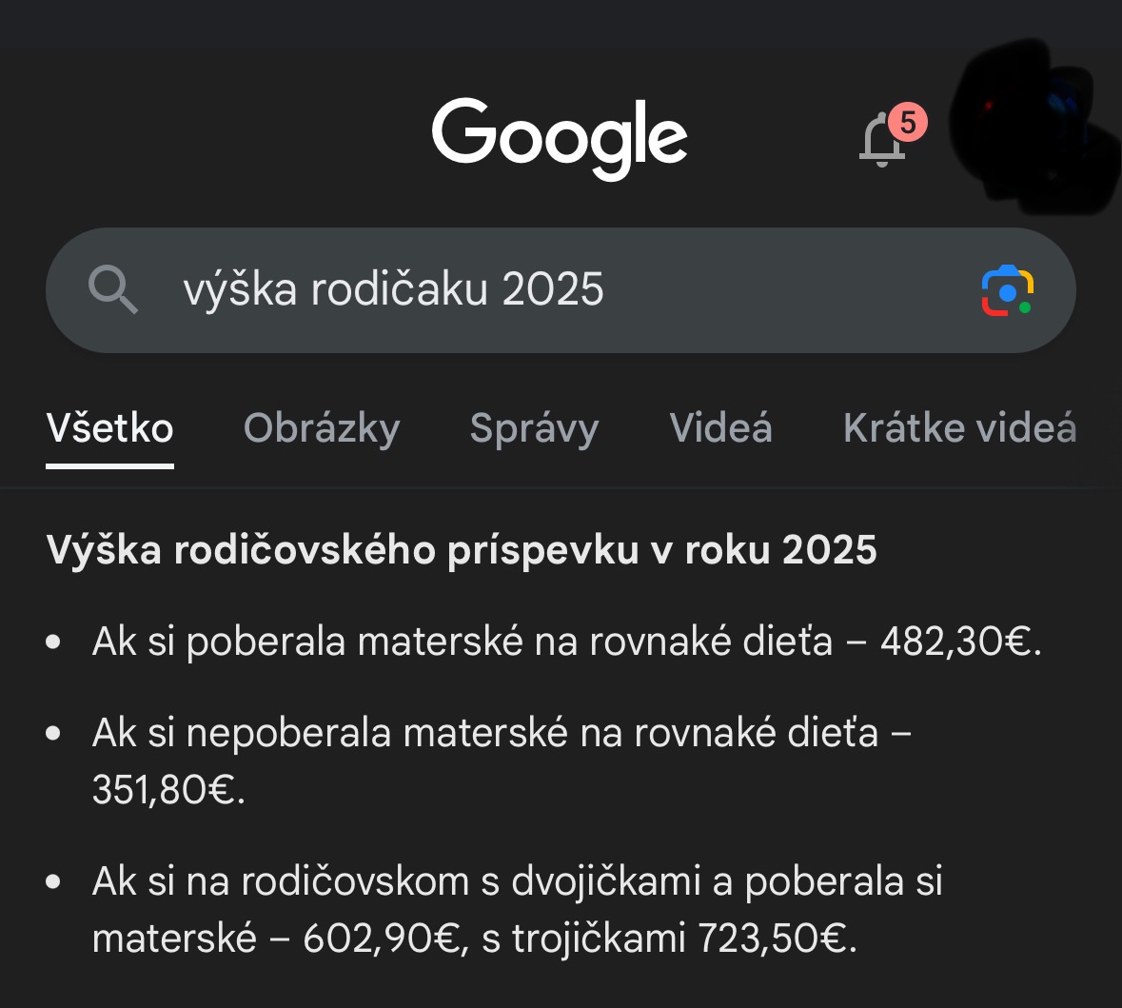Click the 602,90€ amount for twins

tap(384, 939)
